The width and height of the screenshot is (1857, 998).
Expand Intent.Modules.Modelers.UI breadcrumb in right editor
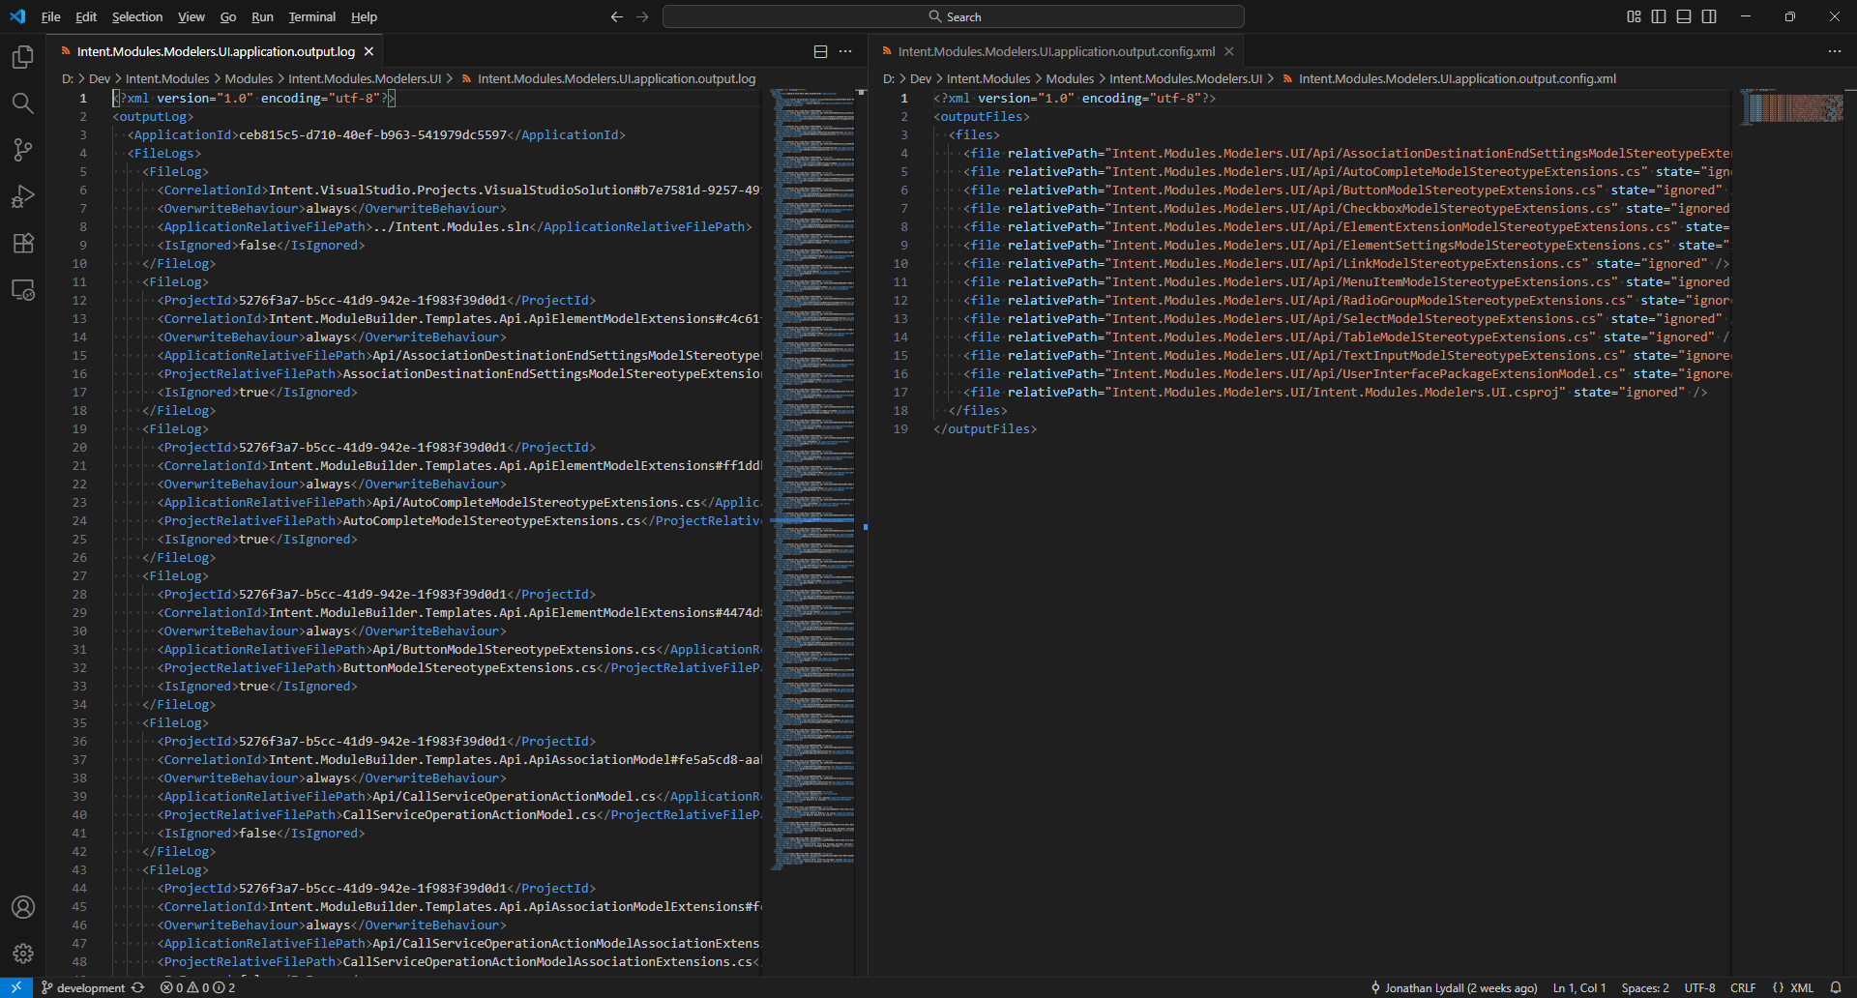[x=1186, y=78]
